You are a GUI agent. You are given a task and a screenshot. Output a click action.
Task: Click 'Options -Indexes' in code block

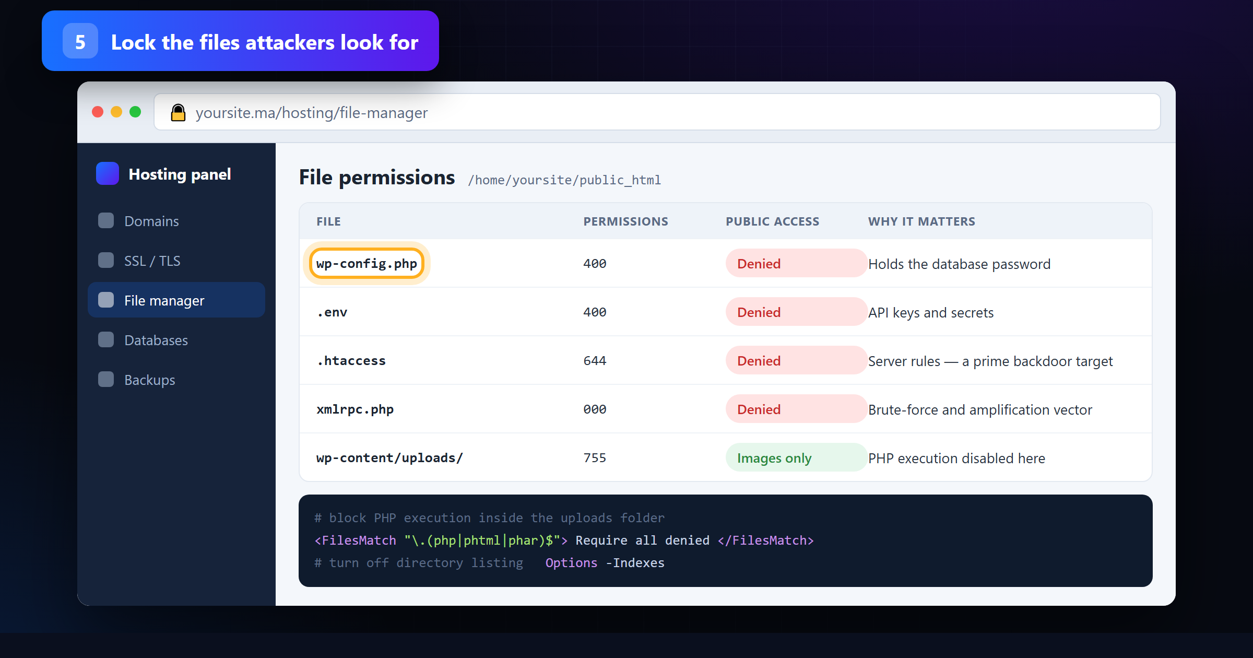(605, 563)
